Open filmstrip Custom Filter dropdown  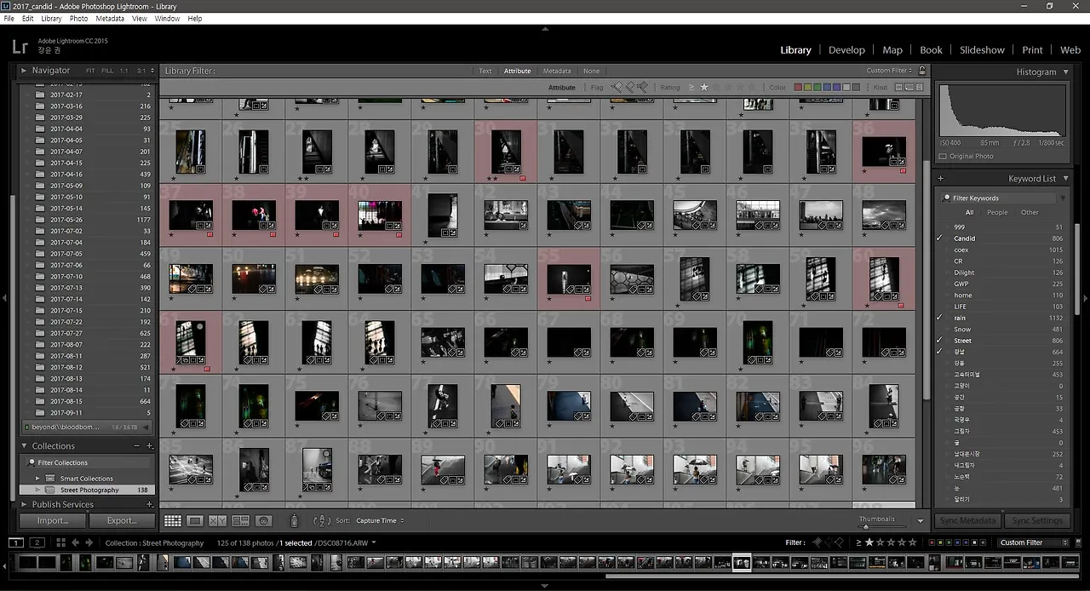pyautogui.click(x=1032, y=542)
